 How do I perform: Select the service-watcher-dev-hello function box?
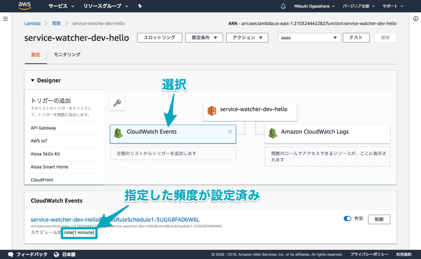(250, 111)
